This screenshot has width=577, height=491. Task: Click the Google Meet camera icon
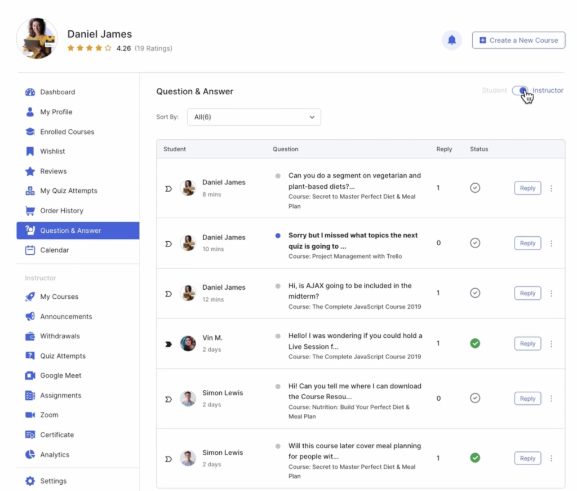coord(30,375)
